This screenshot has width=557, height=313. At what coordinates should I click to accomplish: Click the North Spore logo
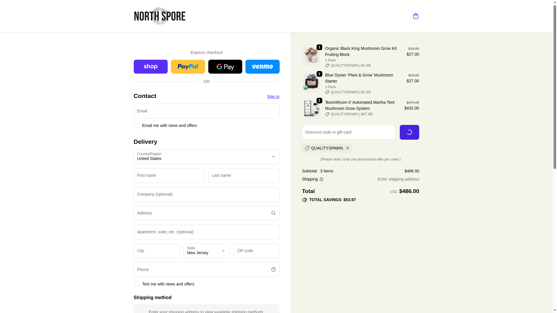coord(160,16)
